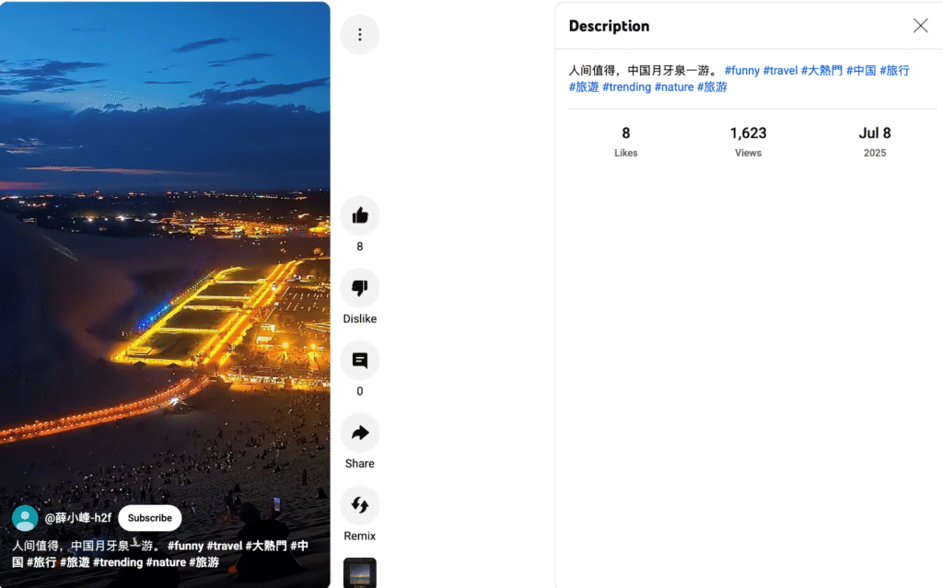943x588 pixels.
Task: Select #nature hashtag in the Description panel
Action: pos(673,86)
